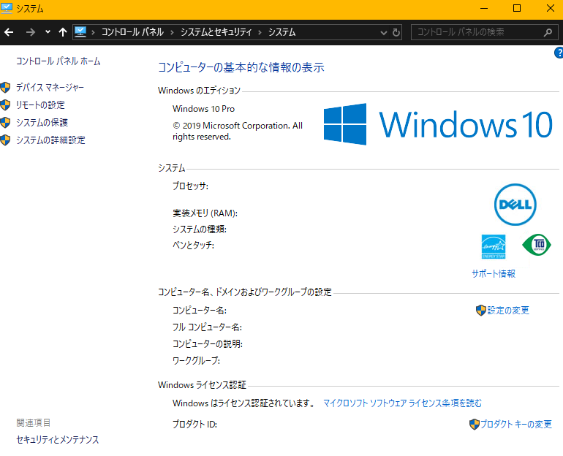The width and height of the screenshot is (563, 456).
Task: Click heading コンピューターの基本的な情報の表示
Action: coord(241,67)
